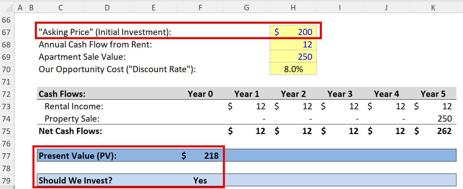This screenshot has height=189, width=463.
Task: Select row header 70
Action: (x=7, y=69)
